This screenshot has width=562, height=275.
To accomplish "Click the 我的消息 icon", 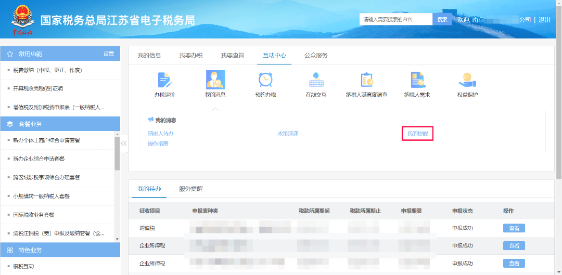I will (215, 80).
